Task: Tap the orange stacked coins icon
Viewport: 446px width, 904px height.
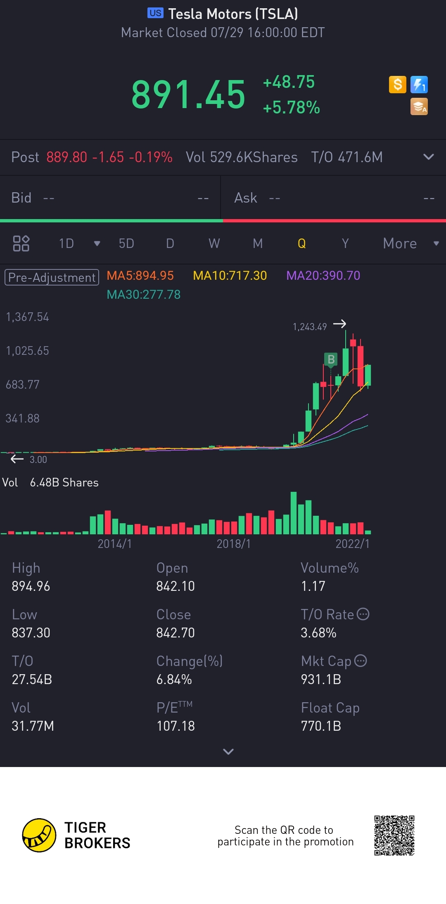Action: (419, 106)
